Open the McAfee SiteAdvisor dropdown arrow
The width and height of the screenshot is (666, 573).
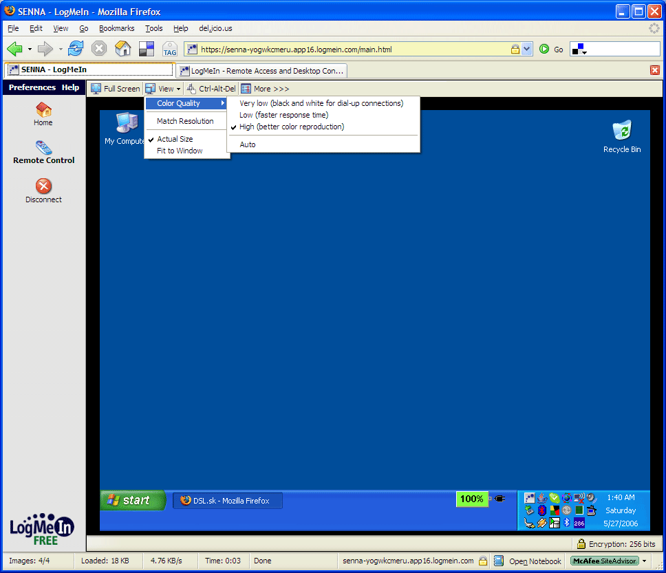click(645, 561)
